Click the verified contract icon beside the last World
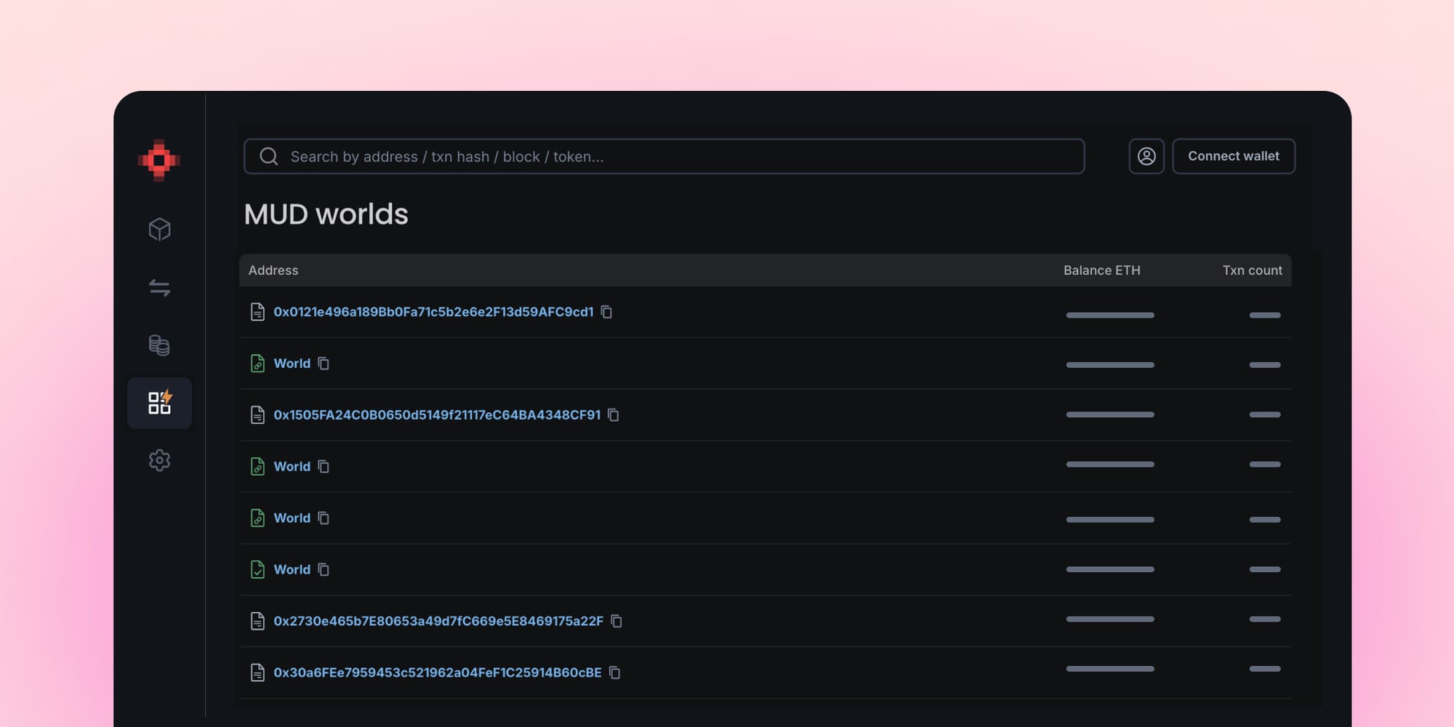Viewport: 1454px width, 727px height. (x=257, y=569)
